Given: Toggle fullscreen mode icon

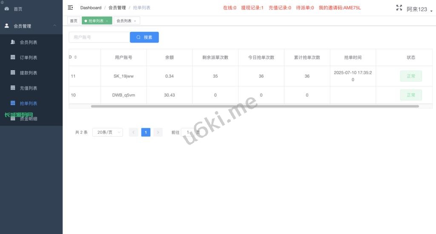Looking at the screenshot, I should pyautogui.click(x=399, y=8).
